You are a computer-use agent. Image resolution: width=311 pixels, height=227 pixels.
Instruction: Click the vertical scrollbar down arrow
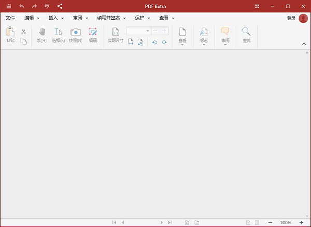[x=307, y=216]
